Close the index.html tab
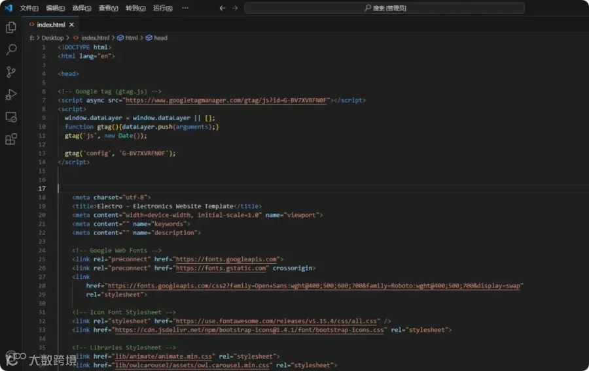Image resolution: width=589 pixels, height=371 pixels. coord(71,25)
